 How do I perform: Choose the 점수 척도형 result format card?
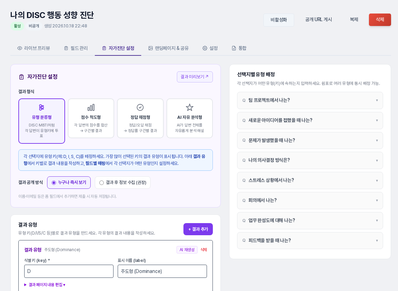91,118
